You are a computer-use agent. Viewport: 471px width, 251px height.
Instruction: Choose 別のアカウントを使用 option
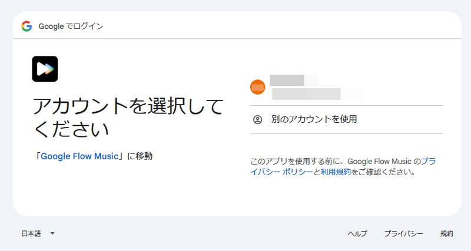(346, 119)
